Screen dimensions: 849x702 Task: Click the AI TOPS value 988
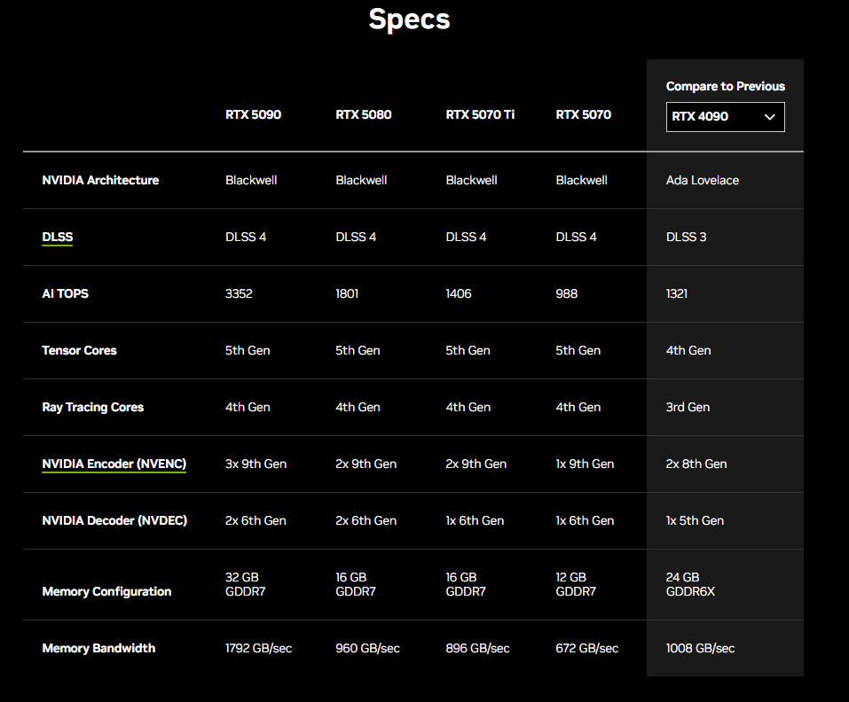(566, 293)
